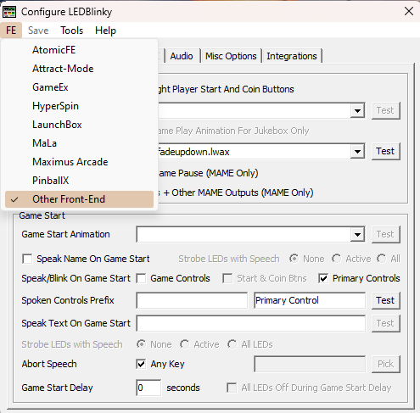Check the Game Controls checkbox
This screenshot has height=413, width=420.
[141, 278]
